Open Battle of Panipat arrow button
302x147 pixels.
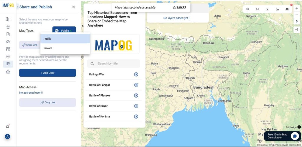136,85
